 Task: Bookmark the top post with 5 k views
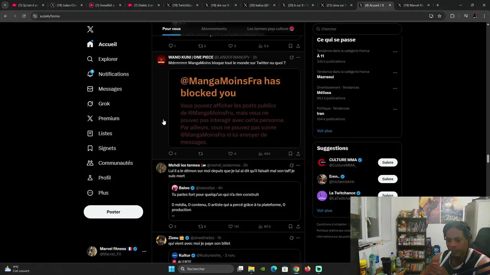(x=291, y=46)
